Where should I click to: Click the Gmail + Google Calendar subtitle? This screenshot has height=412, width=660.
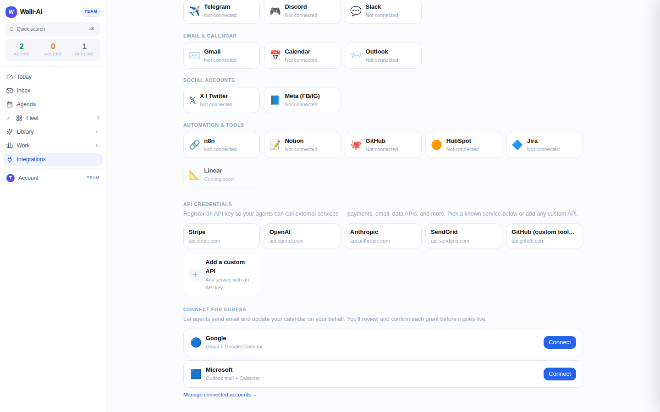pyautogui.click(x=234, y=347)
